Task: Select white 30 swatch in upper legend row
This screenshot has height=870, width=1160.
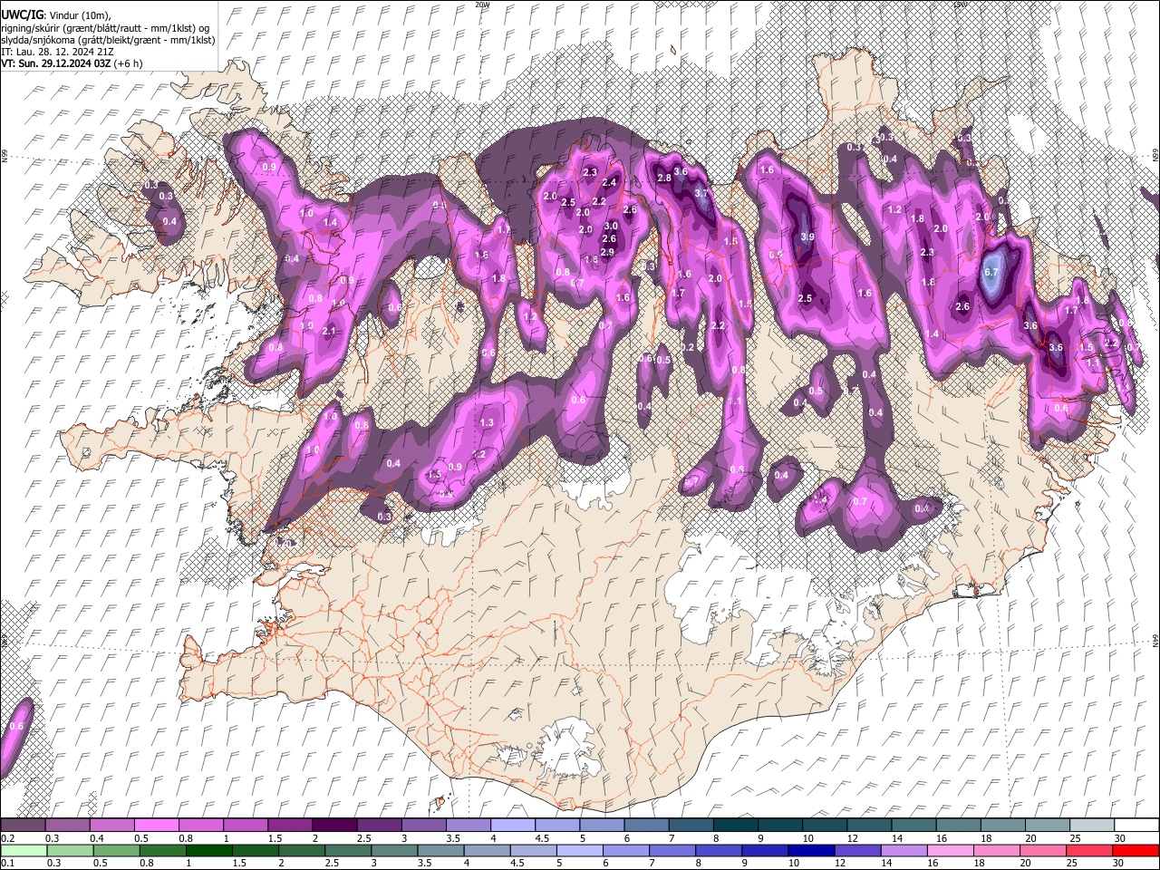Action: pos(1137,825)
